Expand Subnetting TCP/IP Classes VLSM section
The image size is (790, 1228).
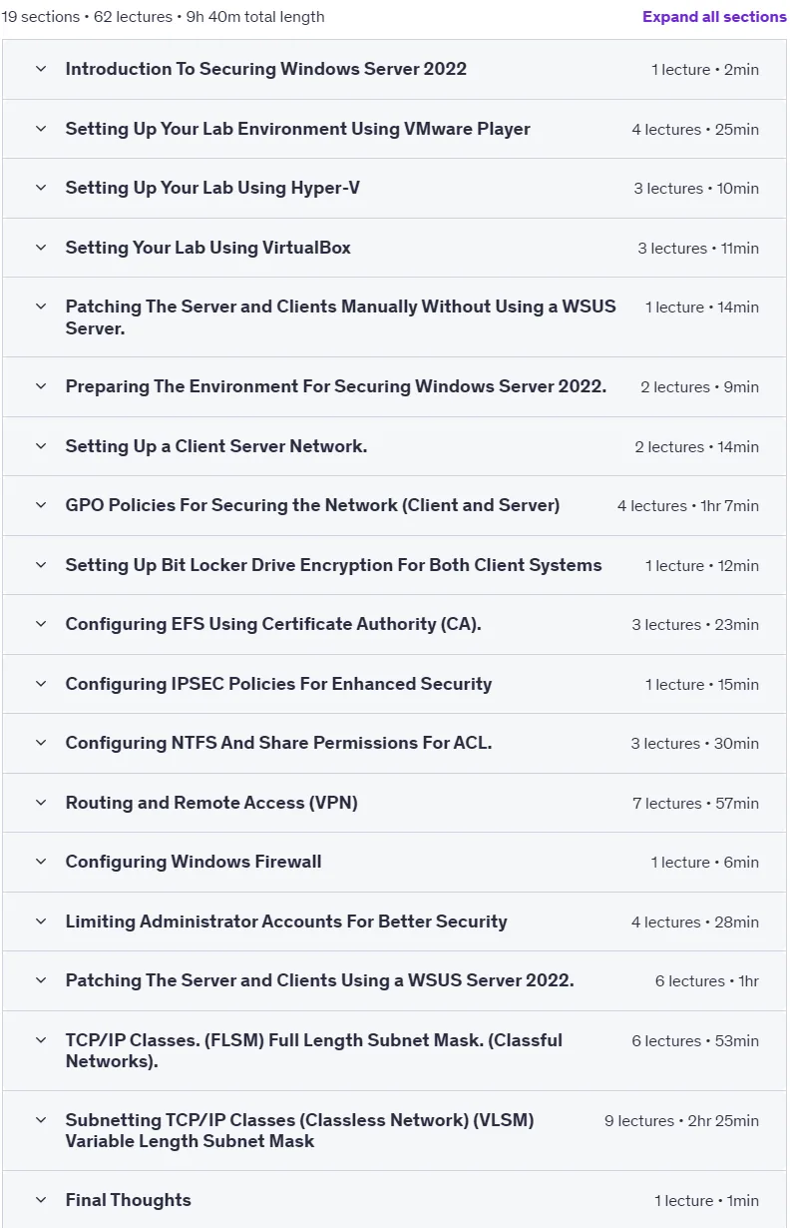pos(394,1131)
